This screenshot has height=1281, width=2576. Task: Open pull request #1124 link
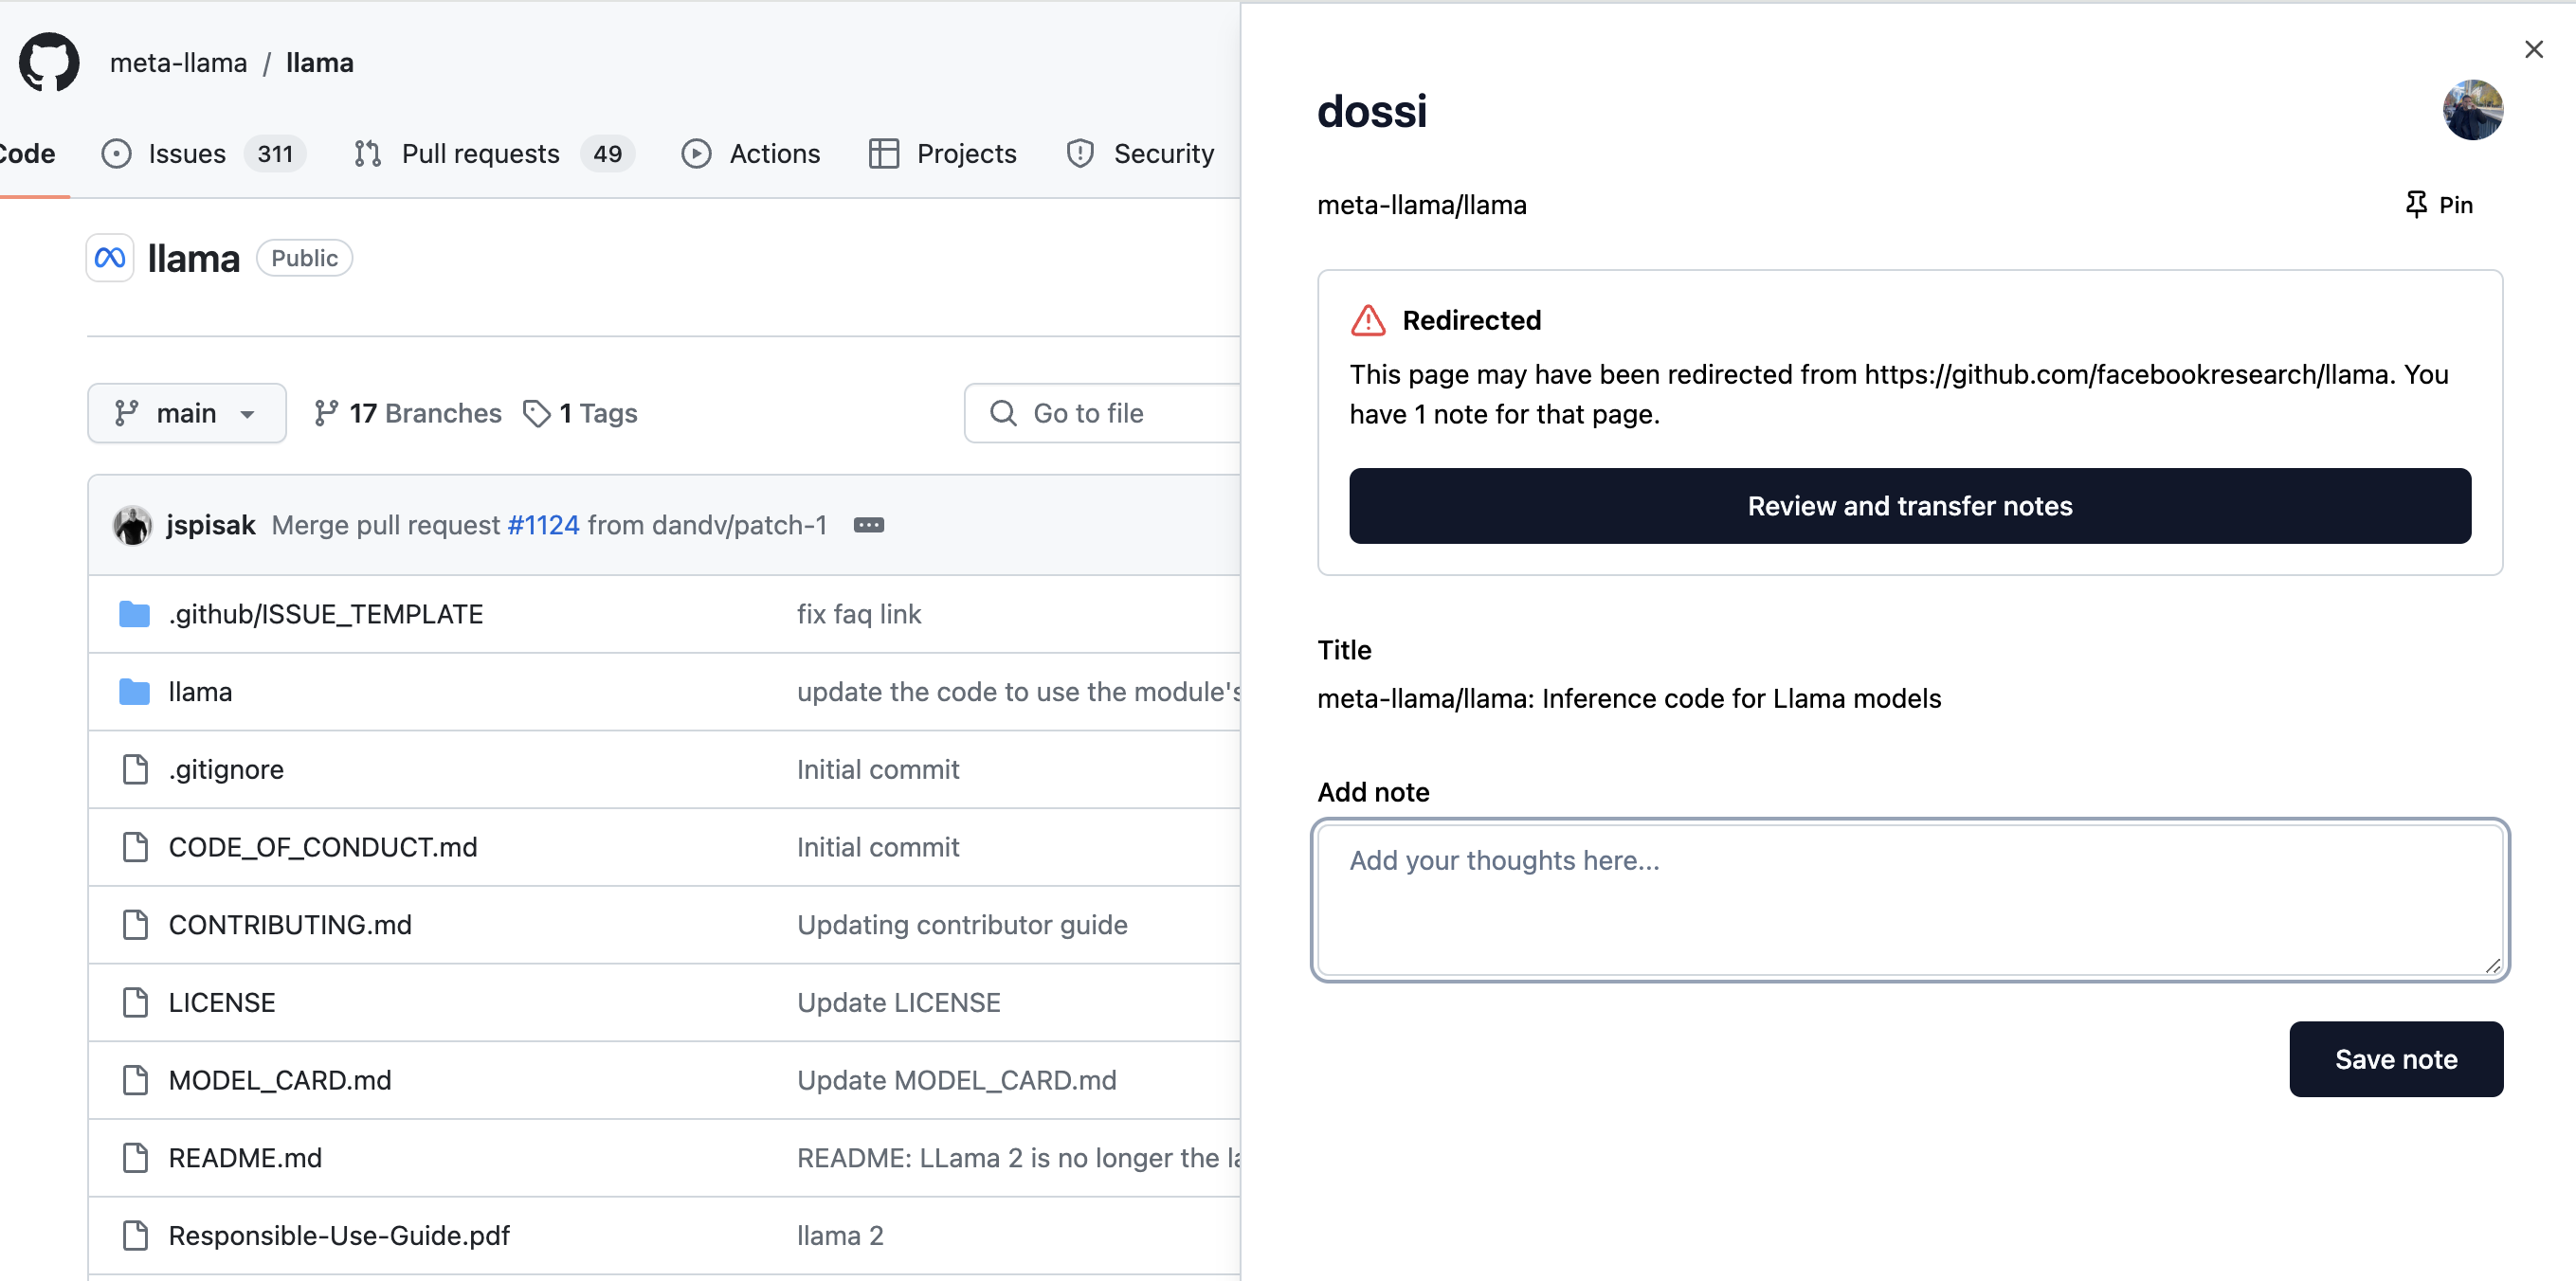[543, 525]
